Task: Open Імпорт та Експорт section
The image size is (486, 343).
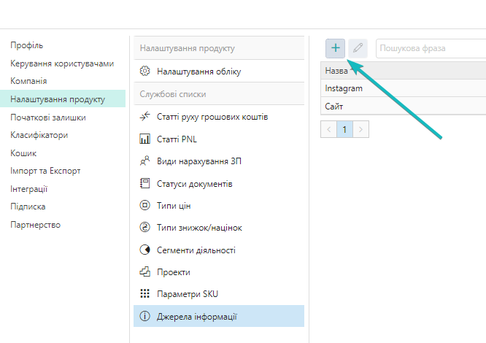Action: pyautogui.click(x=45, y=171)
